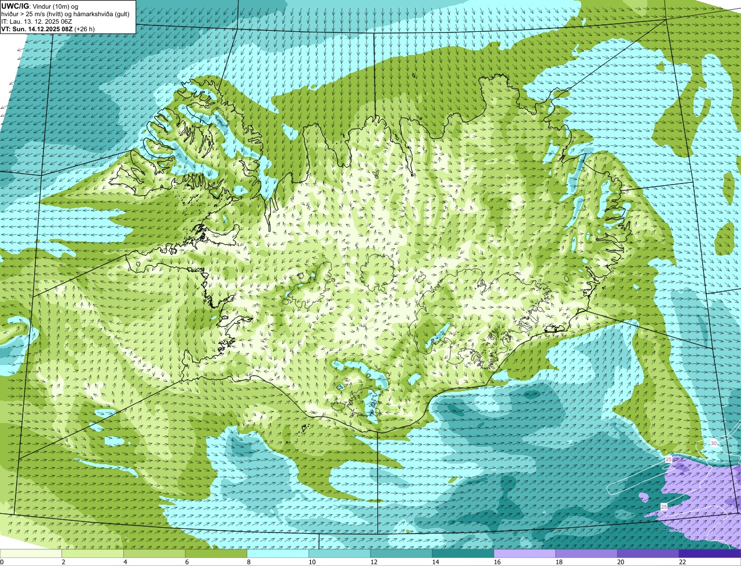Click the 0–2 m/s pale yellow legend swatch

(x=31, y=553)
